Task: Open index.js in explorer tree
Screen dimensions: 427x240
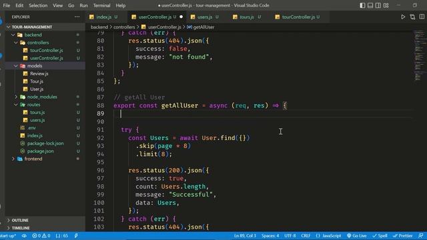Action: (x=35, y=135)
